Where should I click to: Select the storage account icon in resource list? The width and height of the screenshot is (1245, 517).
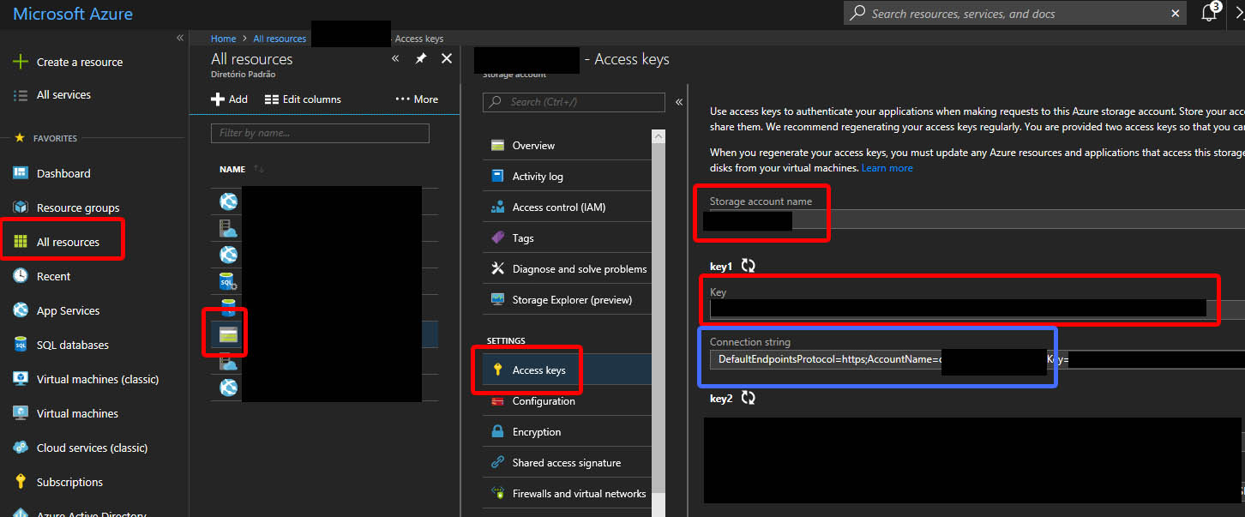click(x=228, y=334)
